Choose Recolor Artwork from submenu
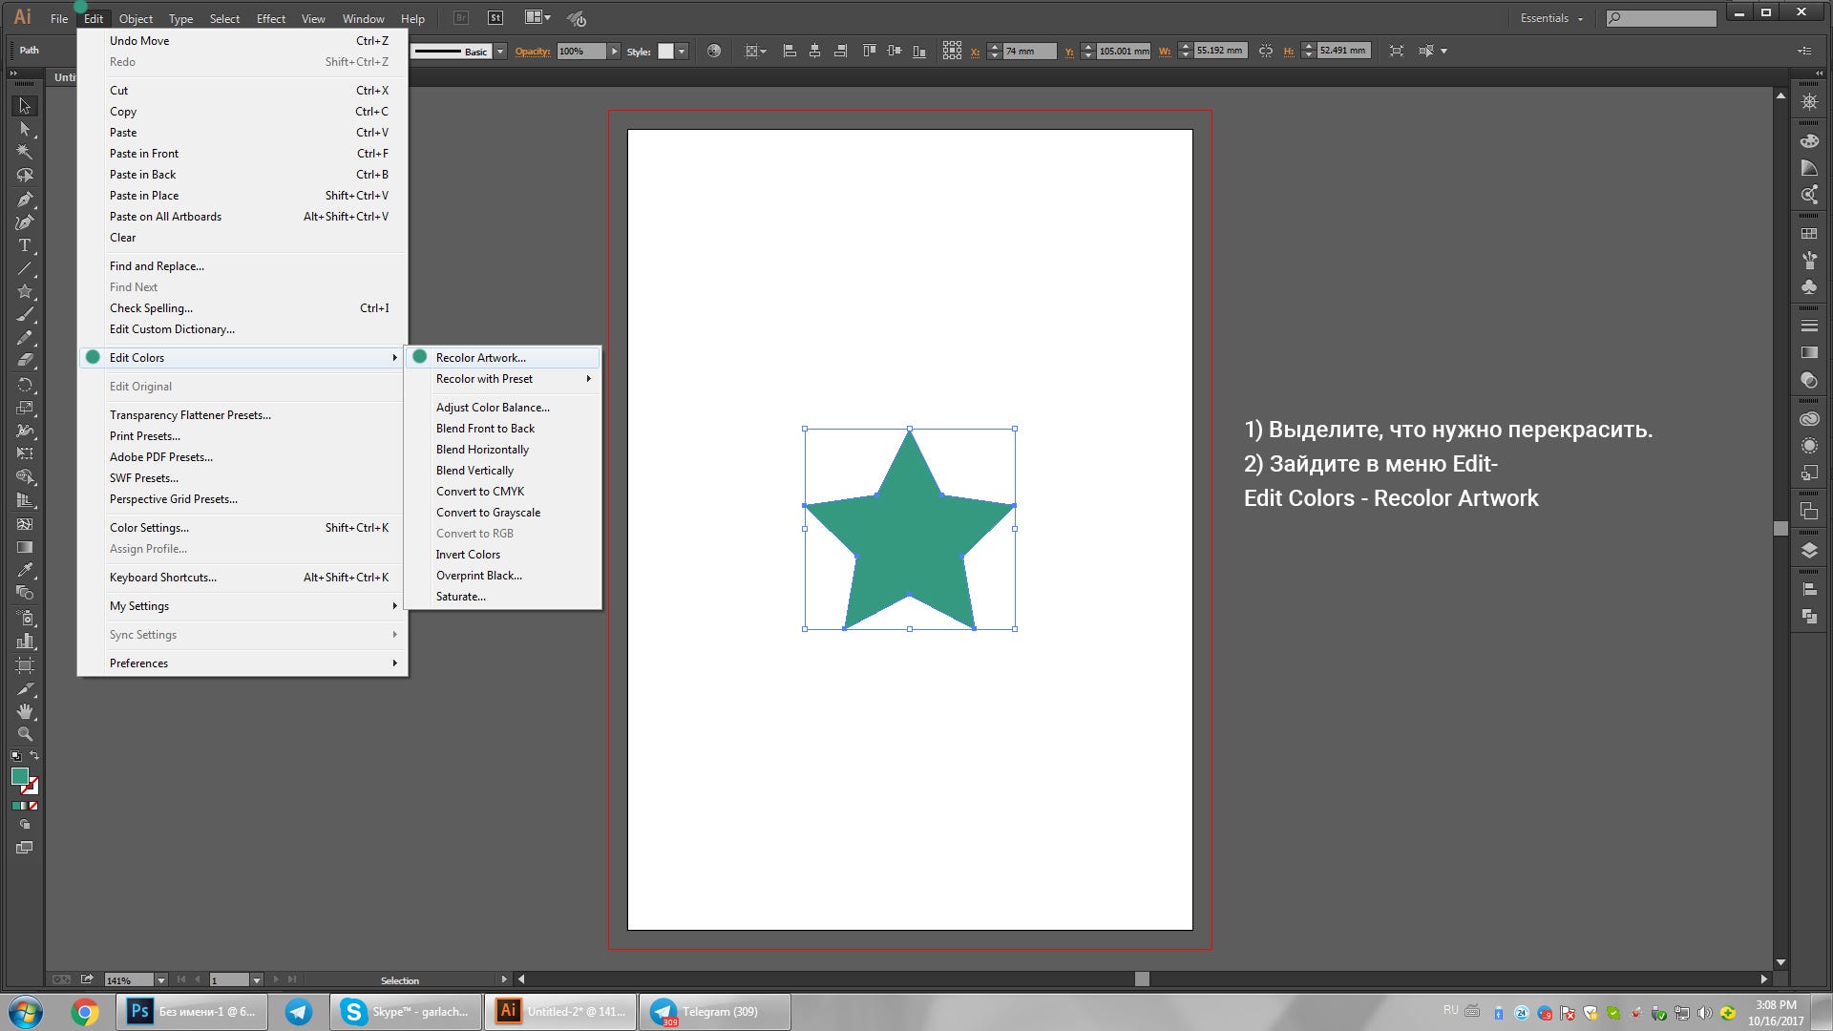Screen dimensions: 1833x1031 tap(503, 358)
